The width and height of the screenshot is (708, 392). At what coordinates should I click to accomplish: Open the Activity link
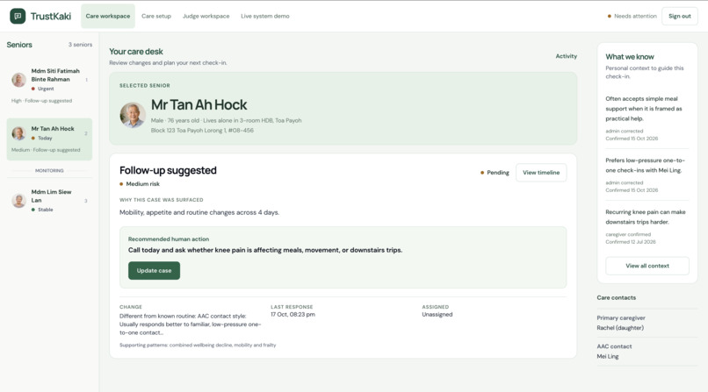(567, 56)
